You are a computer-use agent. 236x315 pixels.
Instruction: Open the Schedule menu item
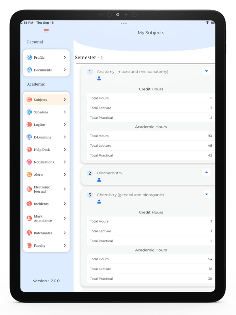click(x=46, y=112)
